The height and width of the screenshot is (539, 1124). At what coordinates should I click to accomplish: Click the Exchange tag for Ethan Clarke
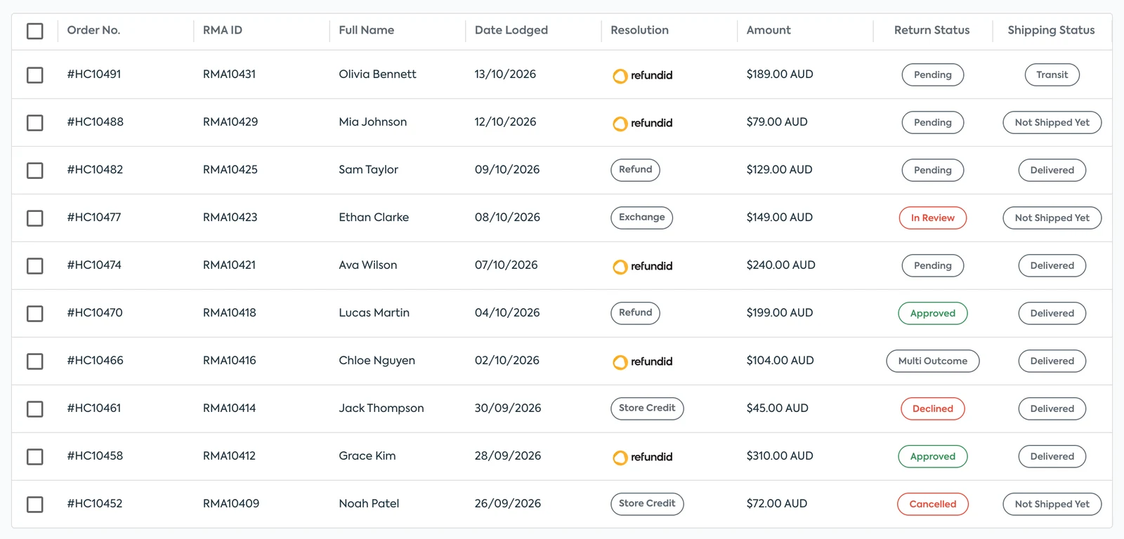pos(641,218)
